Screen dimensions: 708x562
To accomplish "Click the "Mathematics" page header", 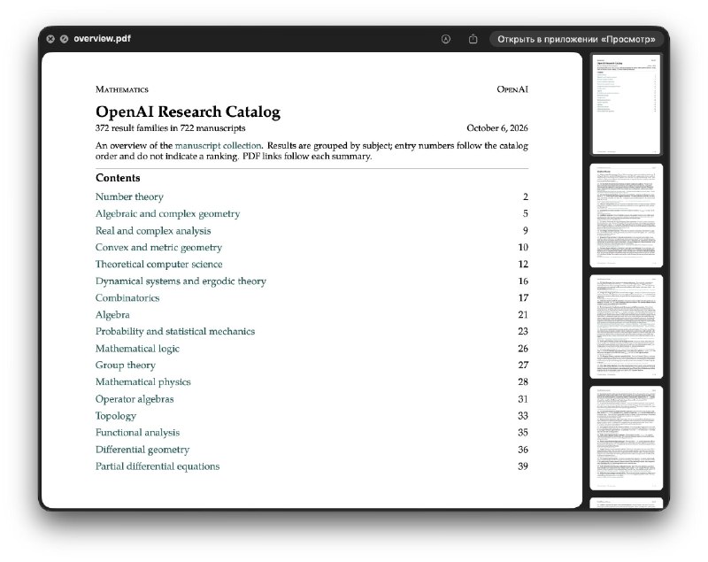I will coord(122,89).
